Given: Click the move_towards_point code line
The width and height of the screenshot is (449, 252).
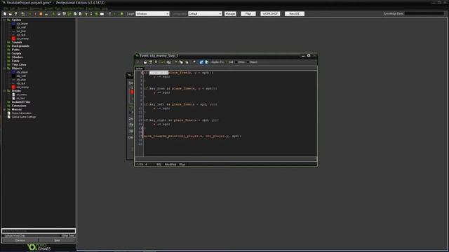Looking at the screenshot, I should tap(192, 136).
